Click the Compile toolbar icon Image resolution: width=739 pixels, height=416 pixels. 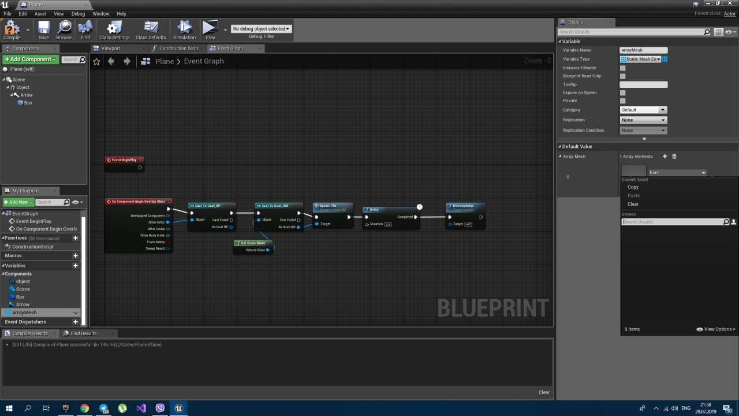(12, 29)
